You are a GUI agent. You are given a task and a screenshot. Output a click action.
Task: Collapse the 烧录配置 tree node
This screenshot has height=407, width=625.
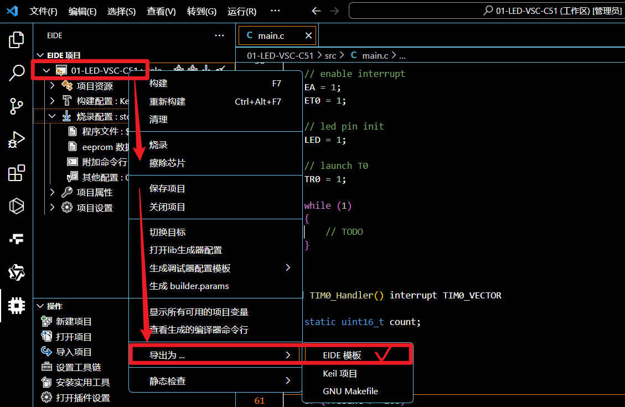(x=52, y=116)
